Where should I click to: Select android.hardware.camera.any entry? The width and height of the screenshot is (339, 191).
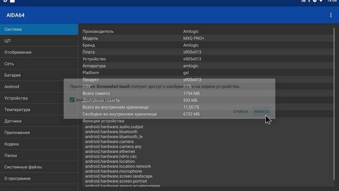tap(113, 147)
